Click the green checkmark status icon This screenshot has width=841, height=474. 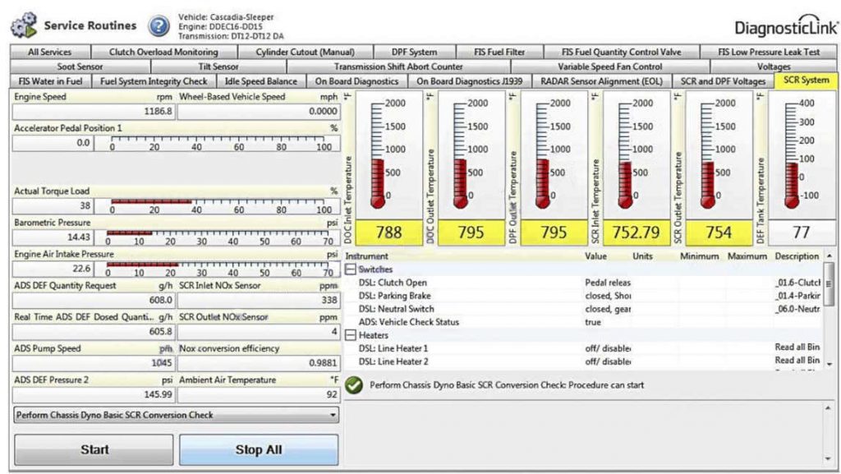pos(352,383)
